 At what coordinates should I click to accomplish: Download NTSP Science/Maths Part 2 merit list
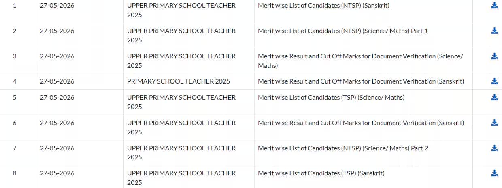pos(494,148)
